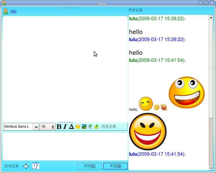Click 历史记录 label in the formatting toolbar
The image size is (216, 173).
click(109, 127)
